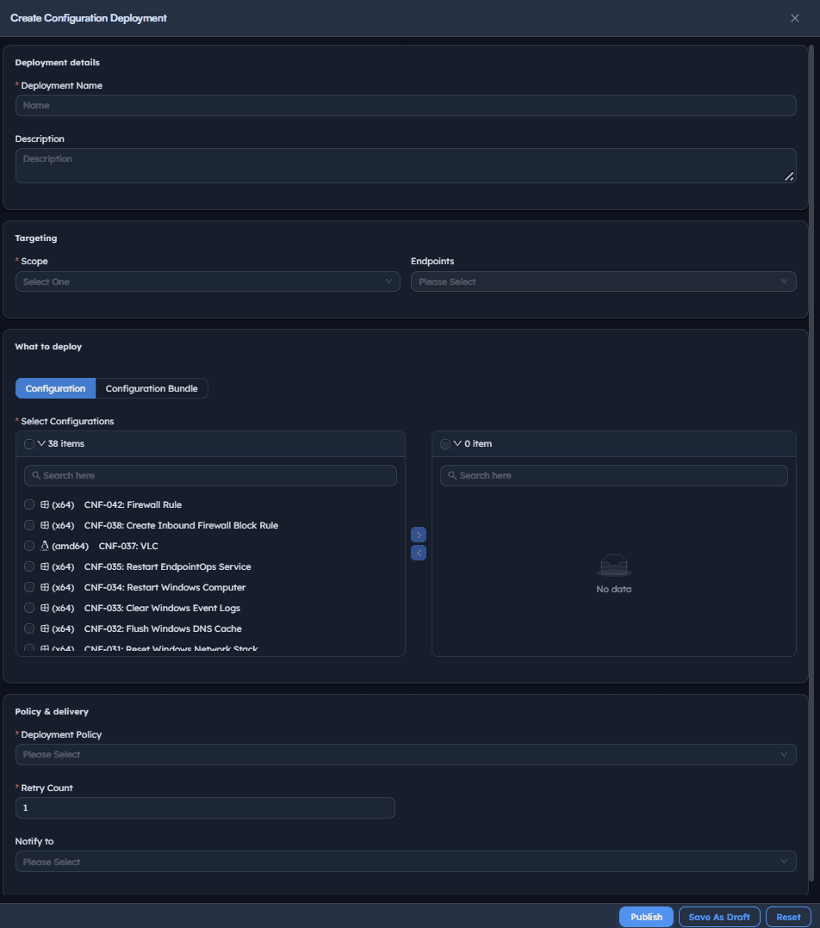Image resolution: width=820 pixels, height=928 pixels.
Task: Check CNF-035: Restart EndpointOps Service checkbox
Action: click(x=29, y=567)
